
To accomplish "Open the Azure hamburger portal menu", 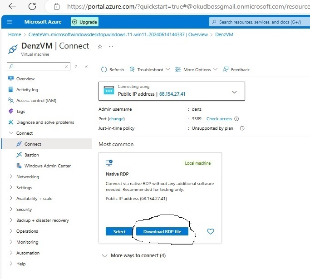I will pyautogui.click(x=10, y=22).
